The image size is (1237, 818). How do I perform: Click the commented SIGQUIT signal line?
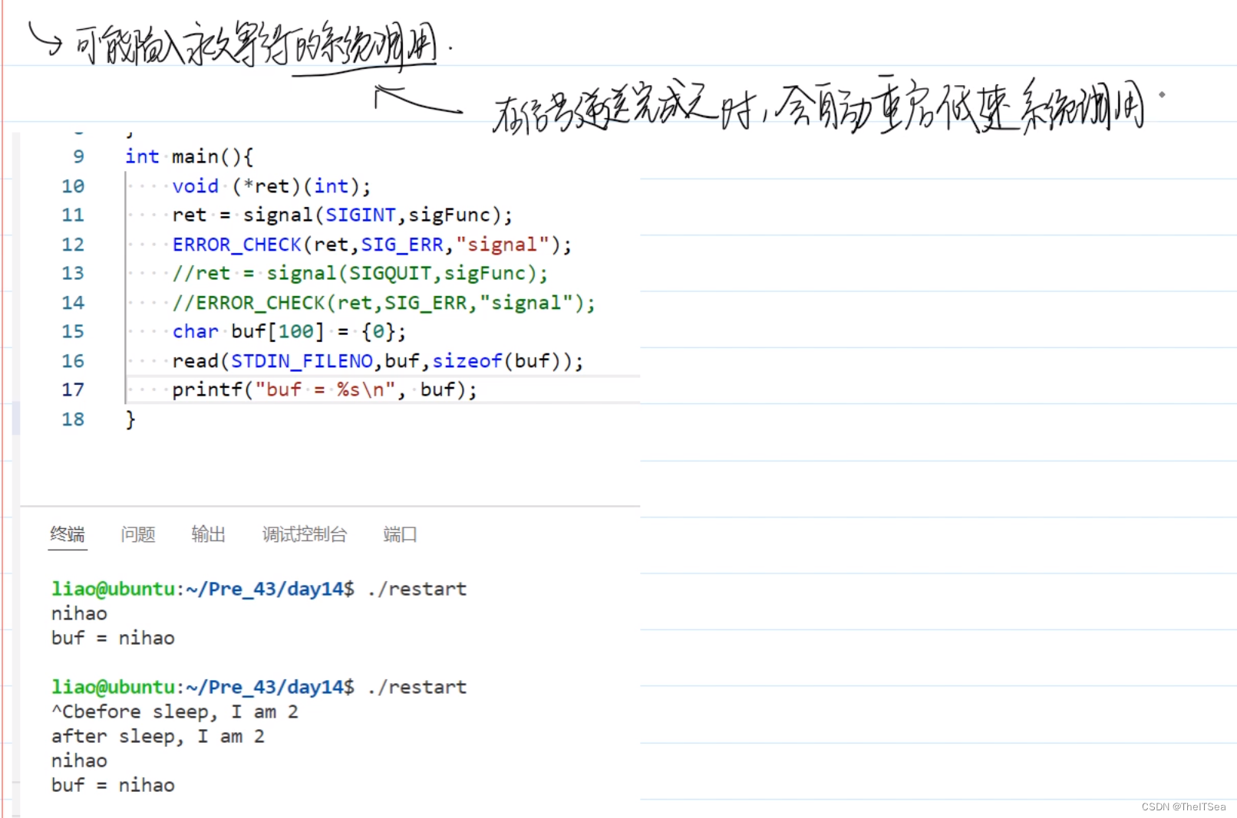360,273
